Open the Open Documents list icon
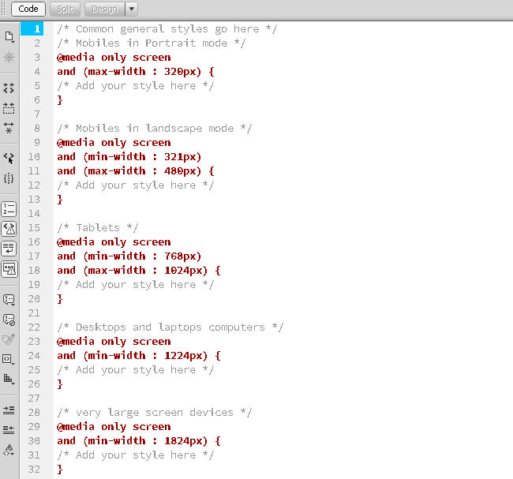 [x=9, y=37]
